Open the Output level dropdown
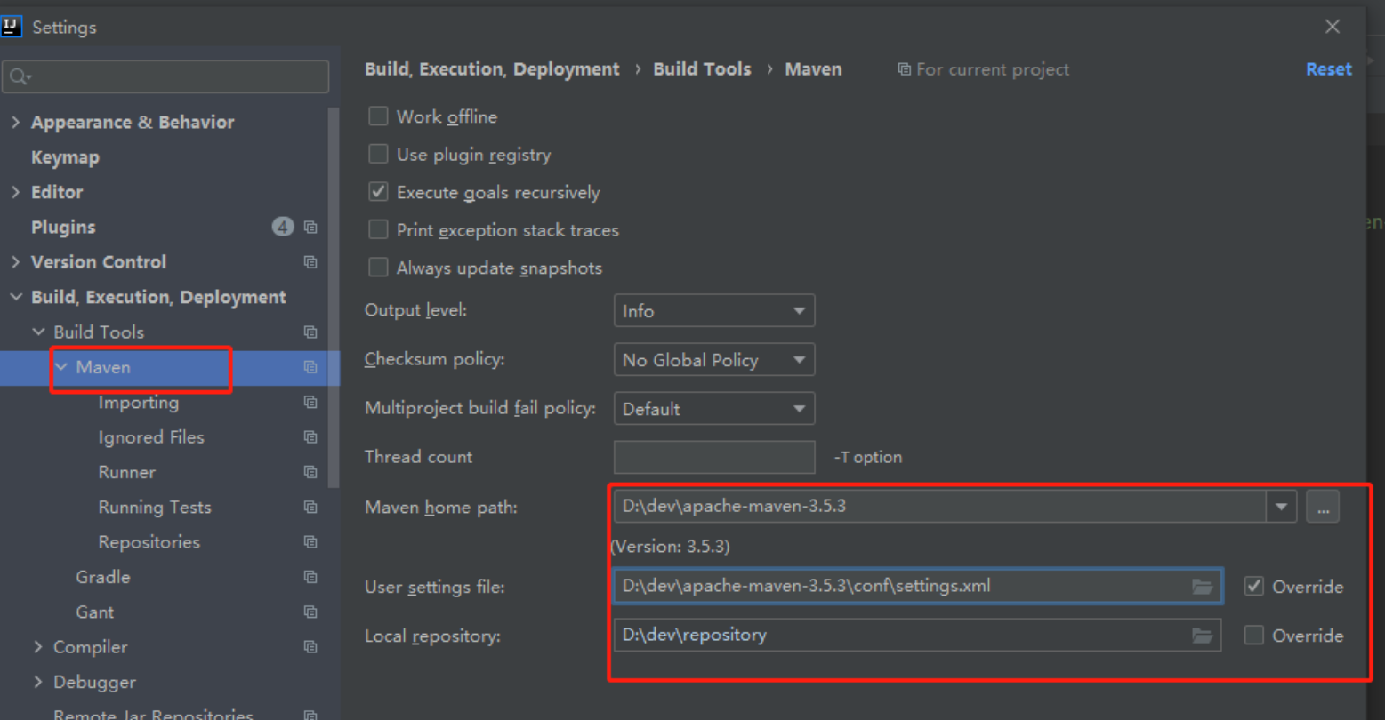 pyautogui.click(x=713, y=311)
